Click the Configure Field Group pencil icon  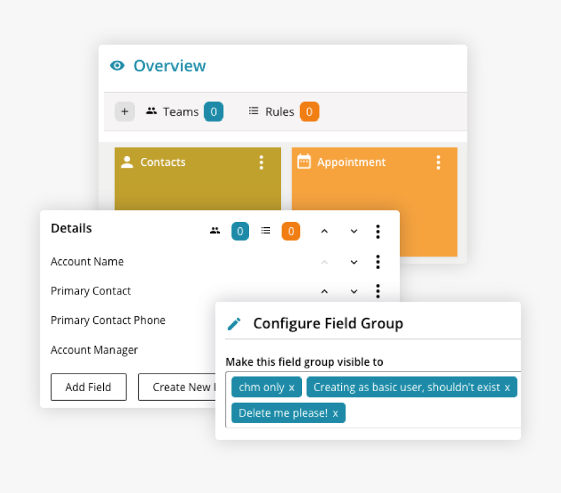(x=234, y=324)
